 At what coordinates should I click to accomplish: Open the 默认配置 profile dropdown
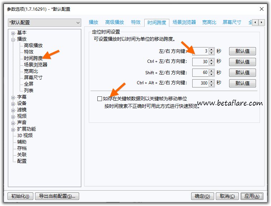45,22
